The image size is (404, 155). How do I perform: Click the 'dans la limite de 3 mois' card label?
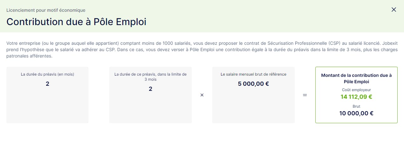tap(151, 77)
